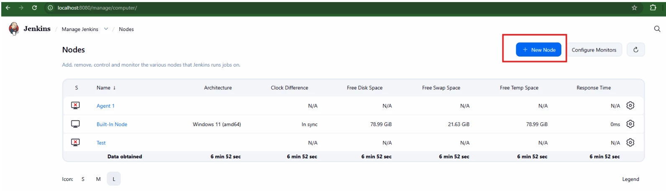Viewport: 666px width, 191px height.
Task: Reload the page with the browser reload icon
Action: [34, 8]
